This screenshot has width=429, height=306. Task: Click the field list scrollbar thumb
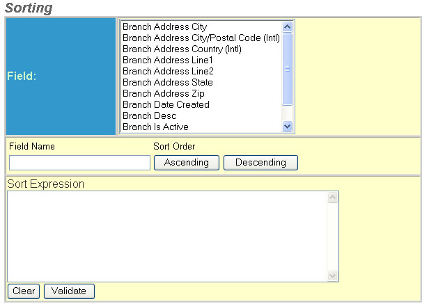[x=288, y=68]
